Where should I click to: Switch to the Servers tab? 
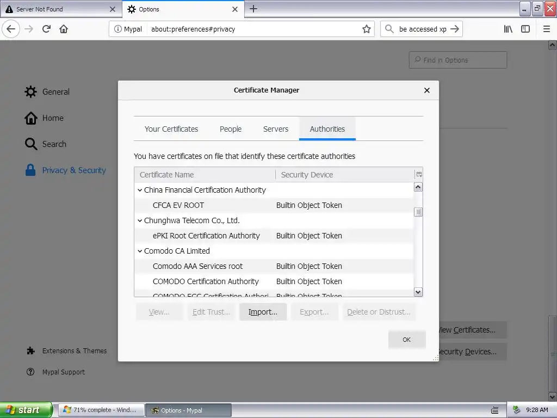(276, 129)
